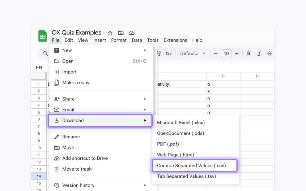Open the Default font dropdown
306x191 pixels.
point(193,54)
